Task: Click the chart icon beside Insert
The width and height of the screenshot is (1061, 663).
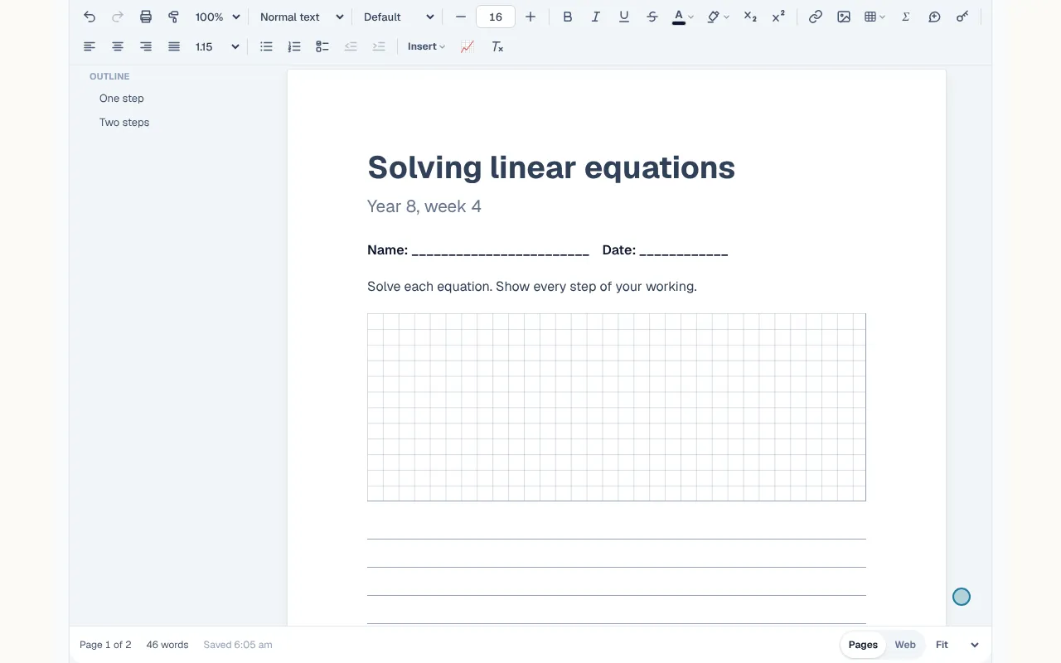Action: tap(468, 46)
